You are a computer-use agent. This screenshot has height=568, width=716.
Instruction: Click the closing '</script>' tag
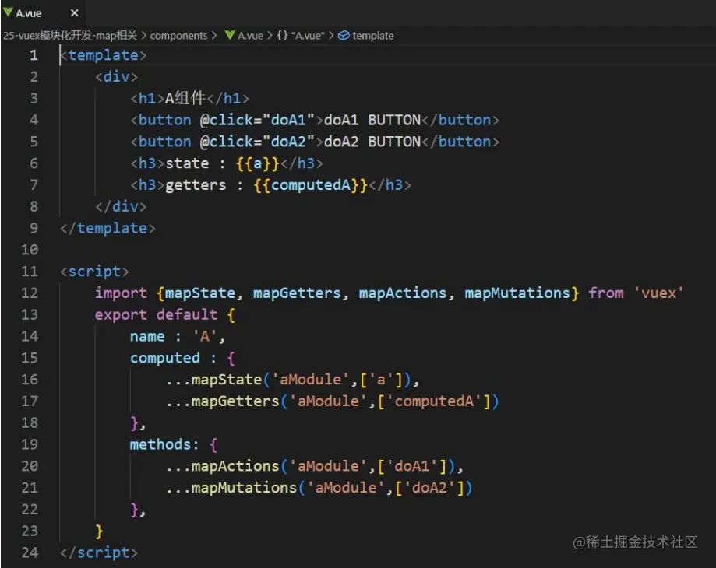[99, 552]
